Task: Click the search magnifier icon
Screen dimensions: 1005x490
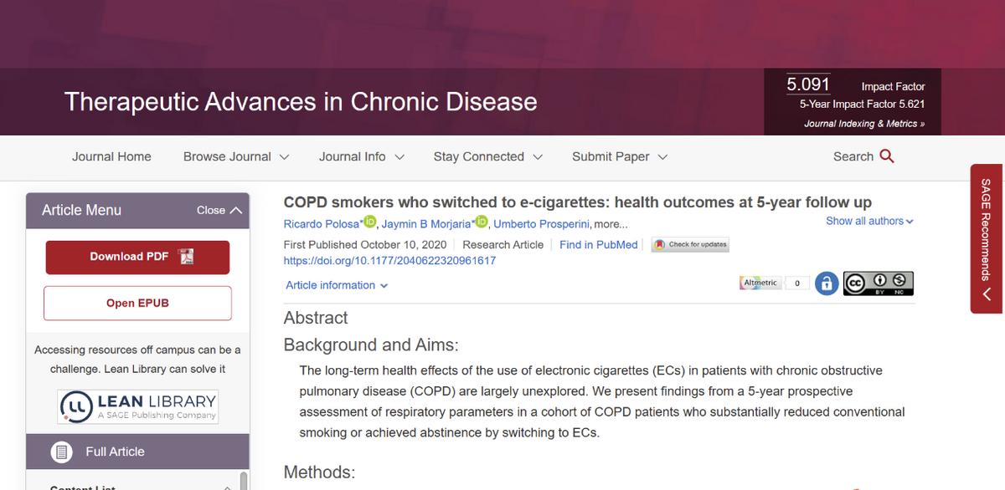Action: (x=887, y=156)
